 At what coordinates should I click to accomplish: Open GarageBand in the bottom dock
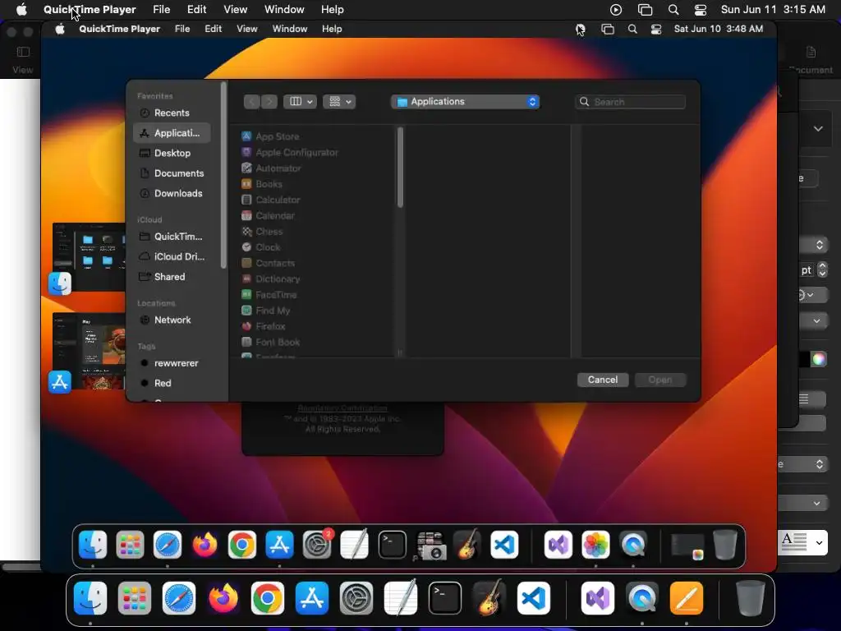(489, 598)
